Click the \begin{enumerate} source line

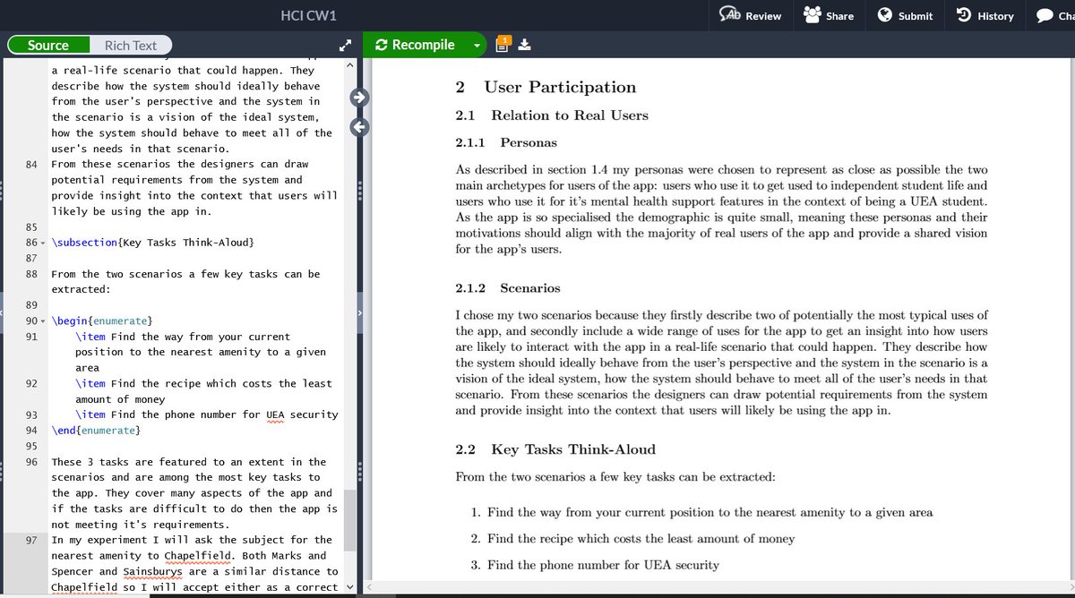pos(102,320)
